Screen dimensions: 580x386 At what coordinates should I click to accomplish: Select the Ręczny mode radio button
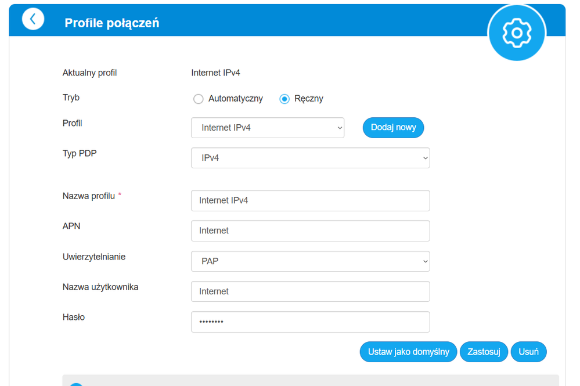click(x=284, y=99)
